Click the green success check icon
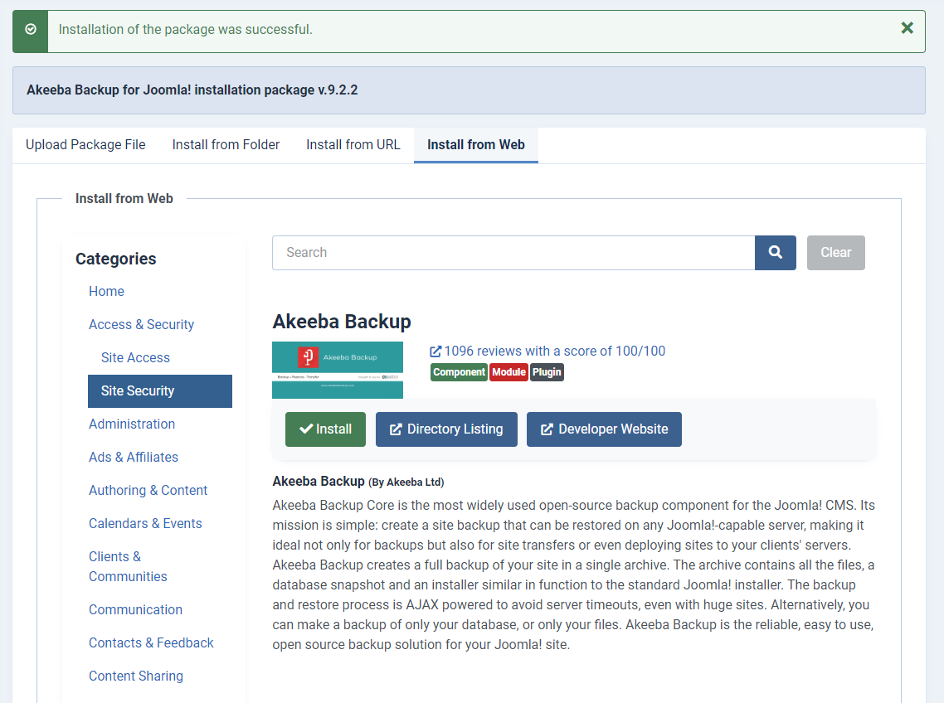This screenshot has width=944, height=703. coord(31,29)
